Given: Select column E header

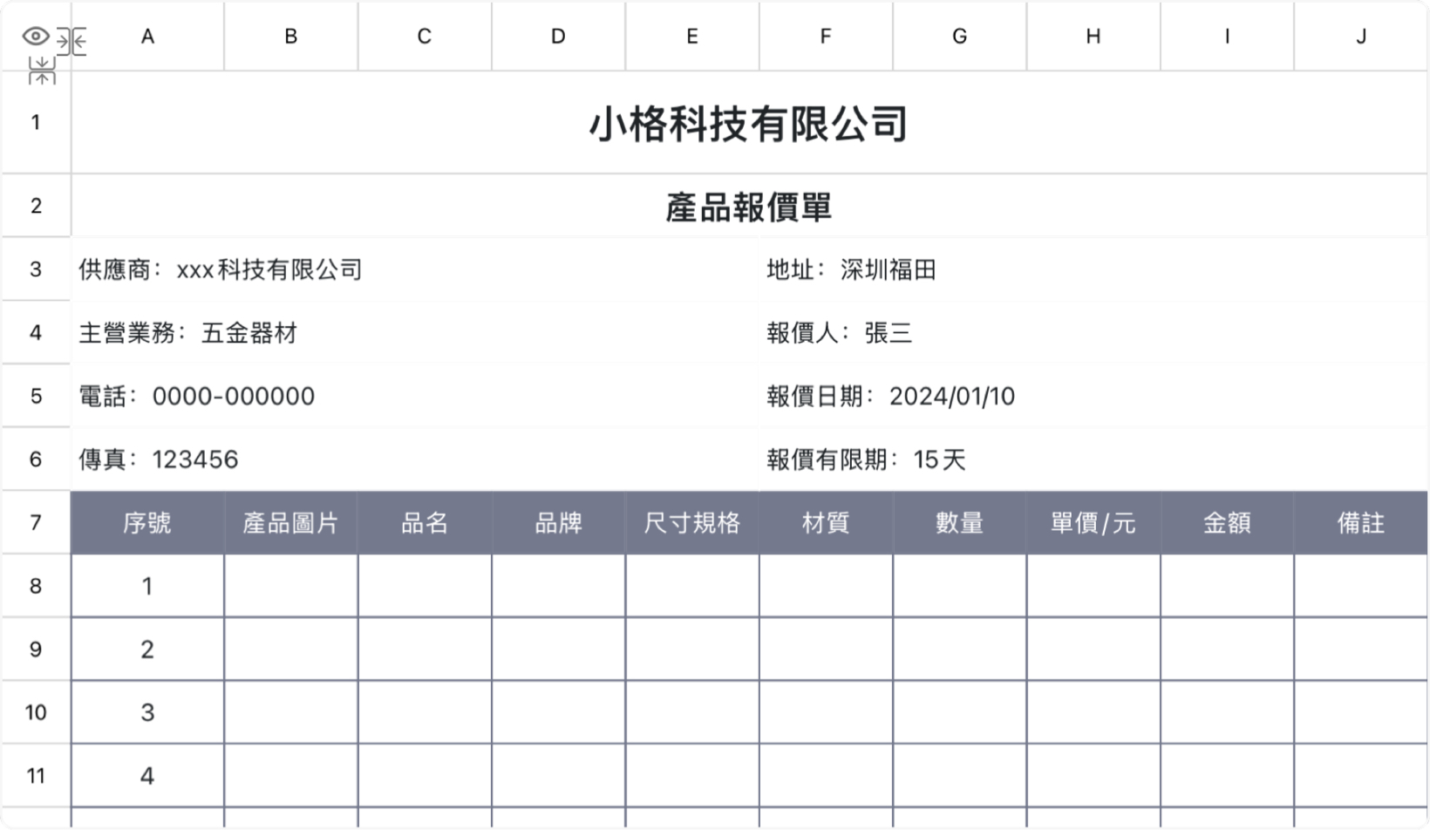Looking at the screenshot, I should tap(692, 37).
